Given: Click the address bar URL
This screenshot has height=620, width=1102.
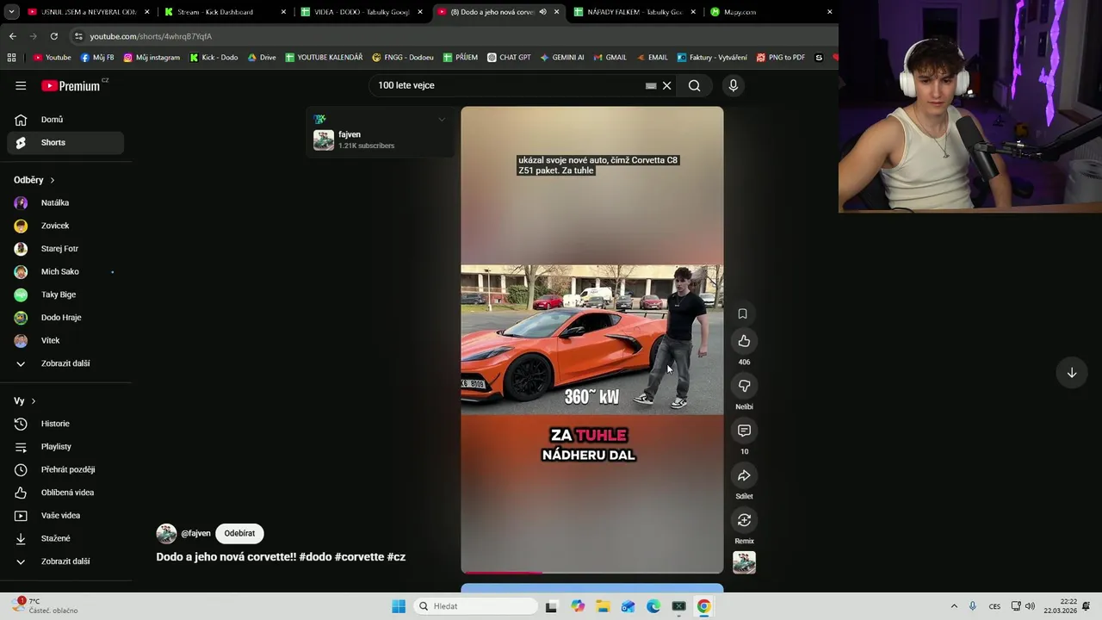Looking at the screenshot, I should [151, 36].
